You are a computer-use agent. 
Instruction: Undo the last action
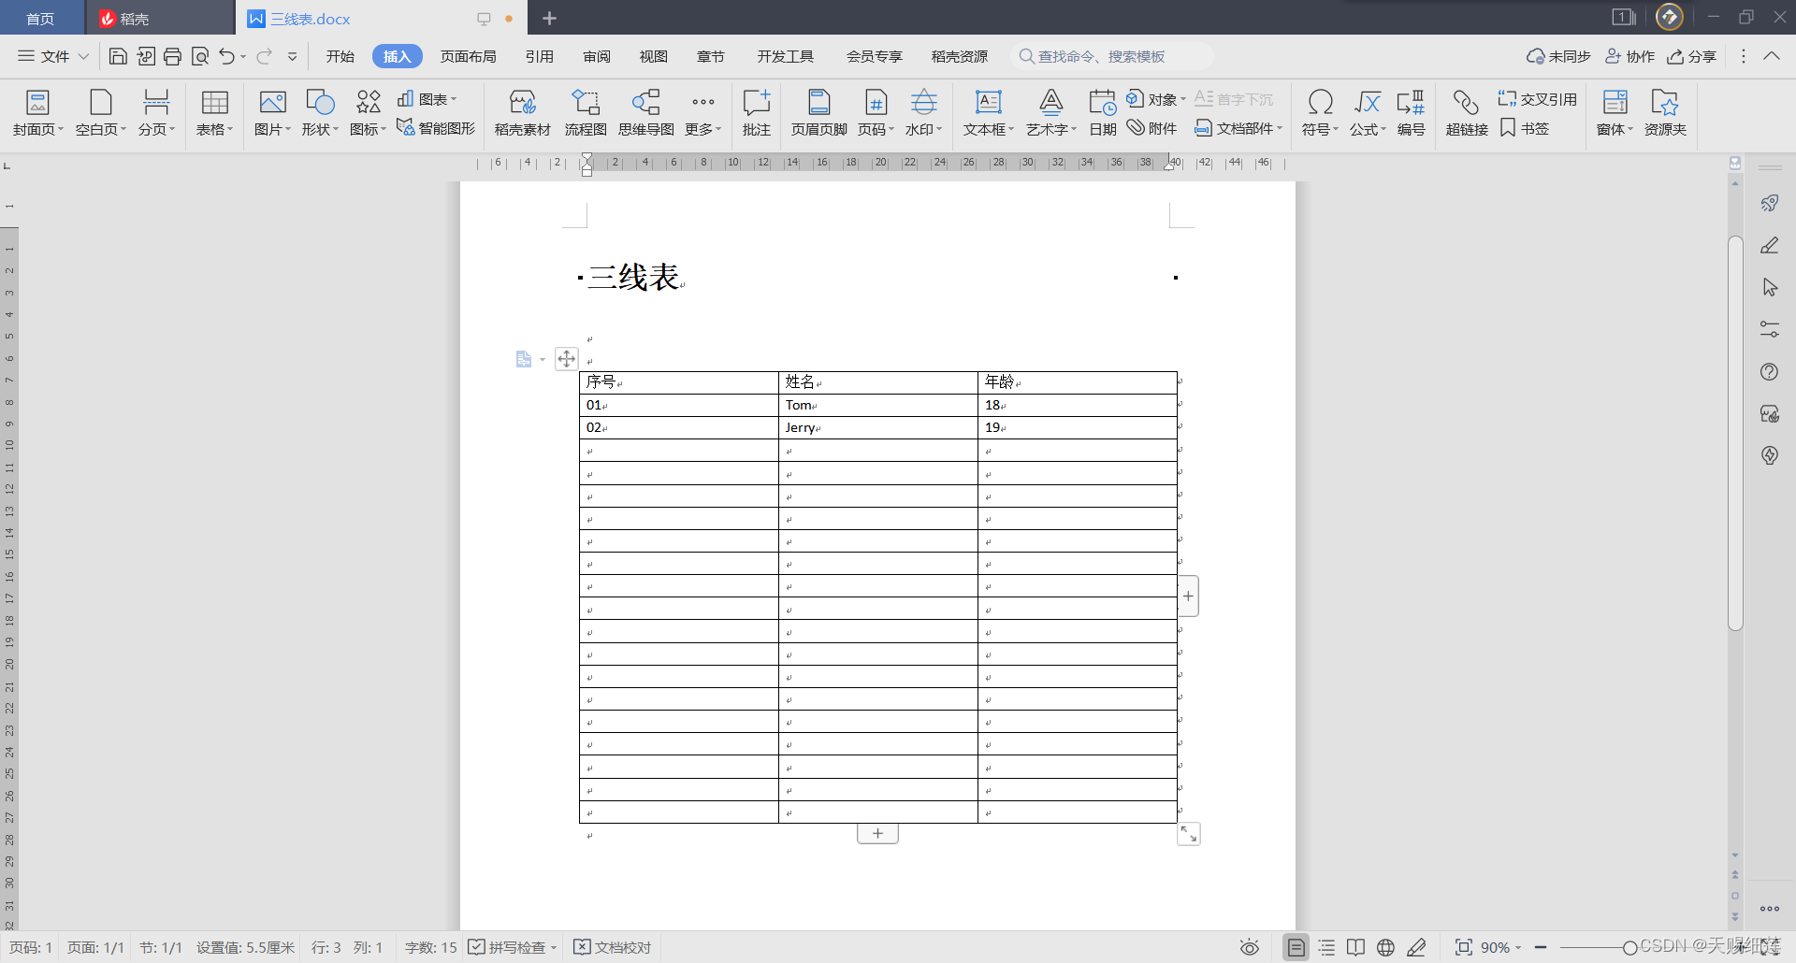(x=226, y=56)
